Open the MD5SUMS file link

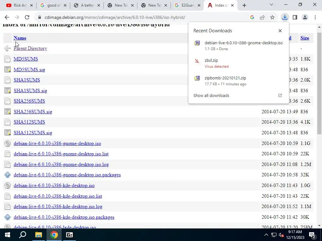pyautogui.click(x=26, y=59)
